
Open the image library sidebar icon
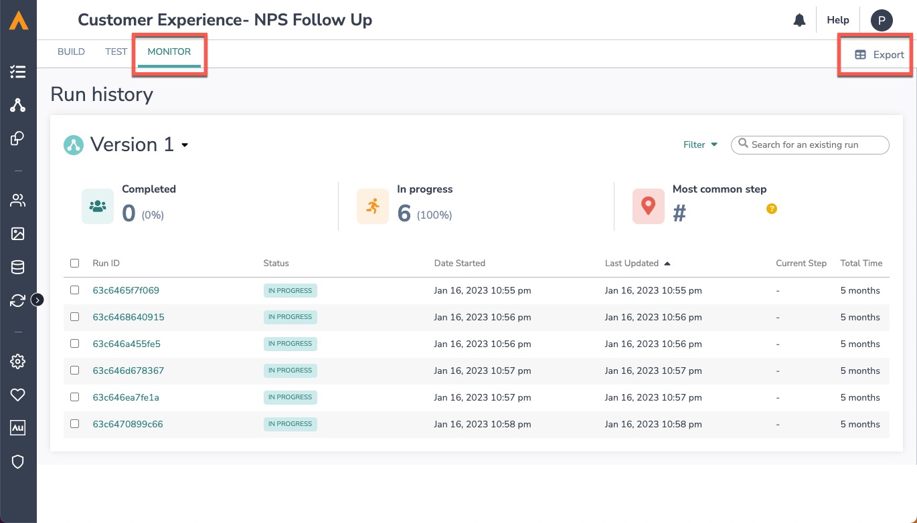pyautogui.click(x=18, y=233)
